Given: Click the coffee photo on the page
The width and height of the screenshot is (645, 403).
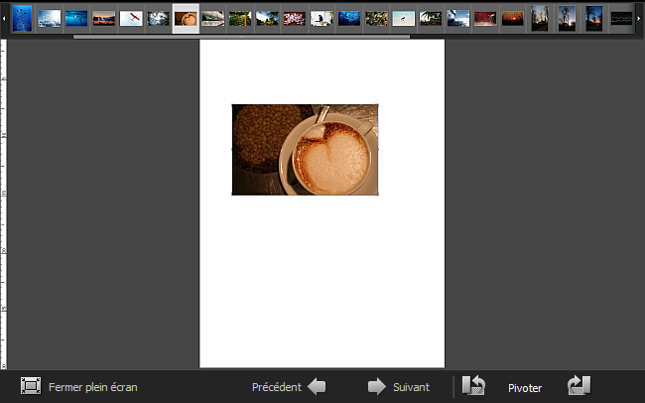Looking at the screenshot, I should [x=306, y=150].
